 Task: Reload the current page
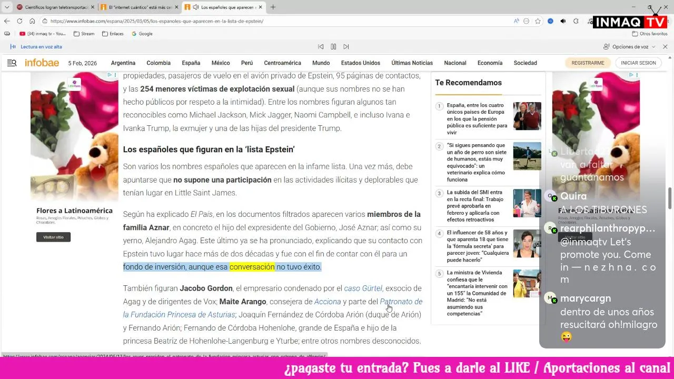[19, 21]
